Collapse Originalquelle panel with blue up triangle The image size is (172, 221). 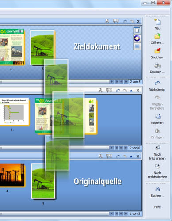pyautogui.click(x=131, y=156)
